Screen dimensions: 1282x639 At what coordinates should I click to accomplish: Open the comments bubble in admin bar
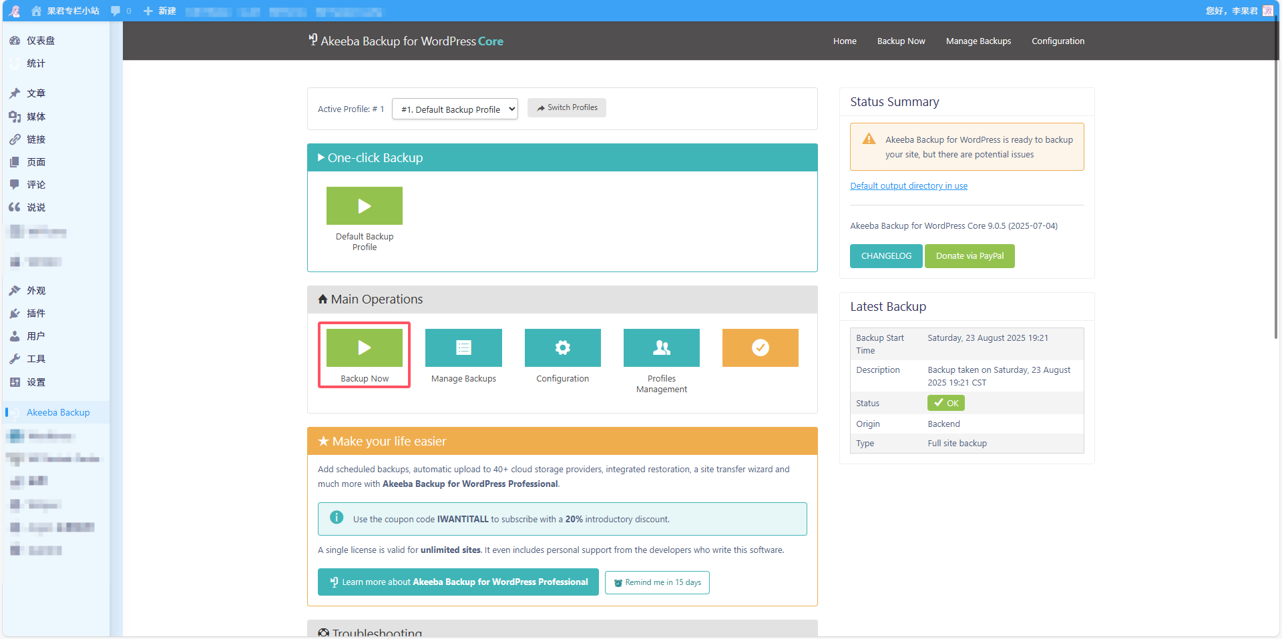pos(116,11)
